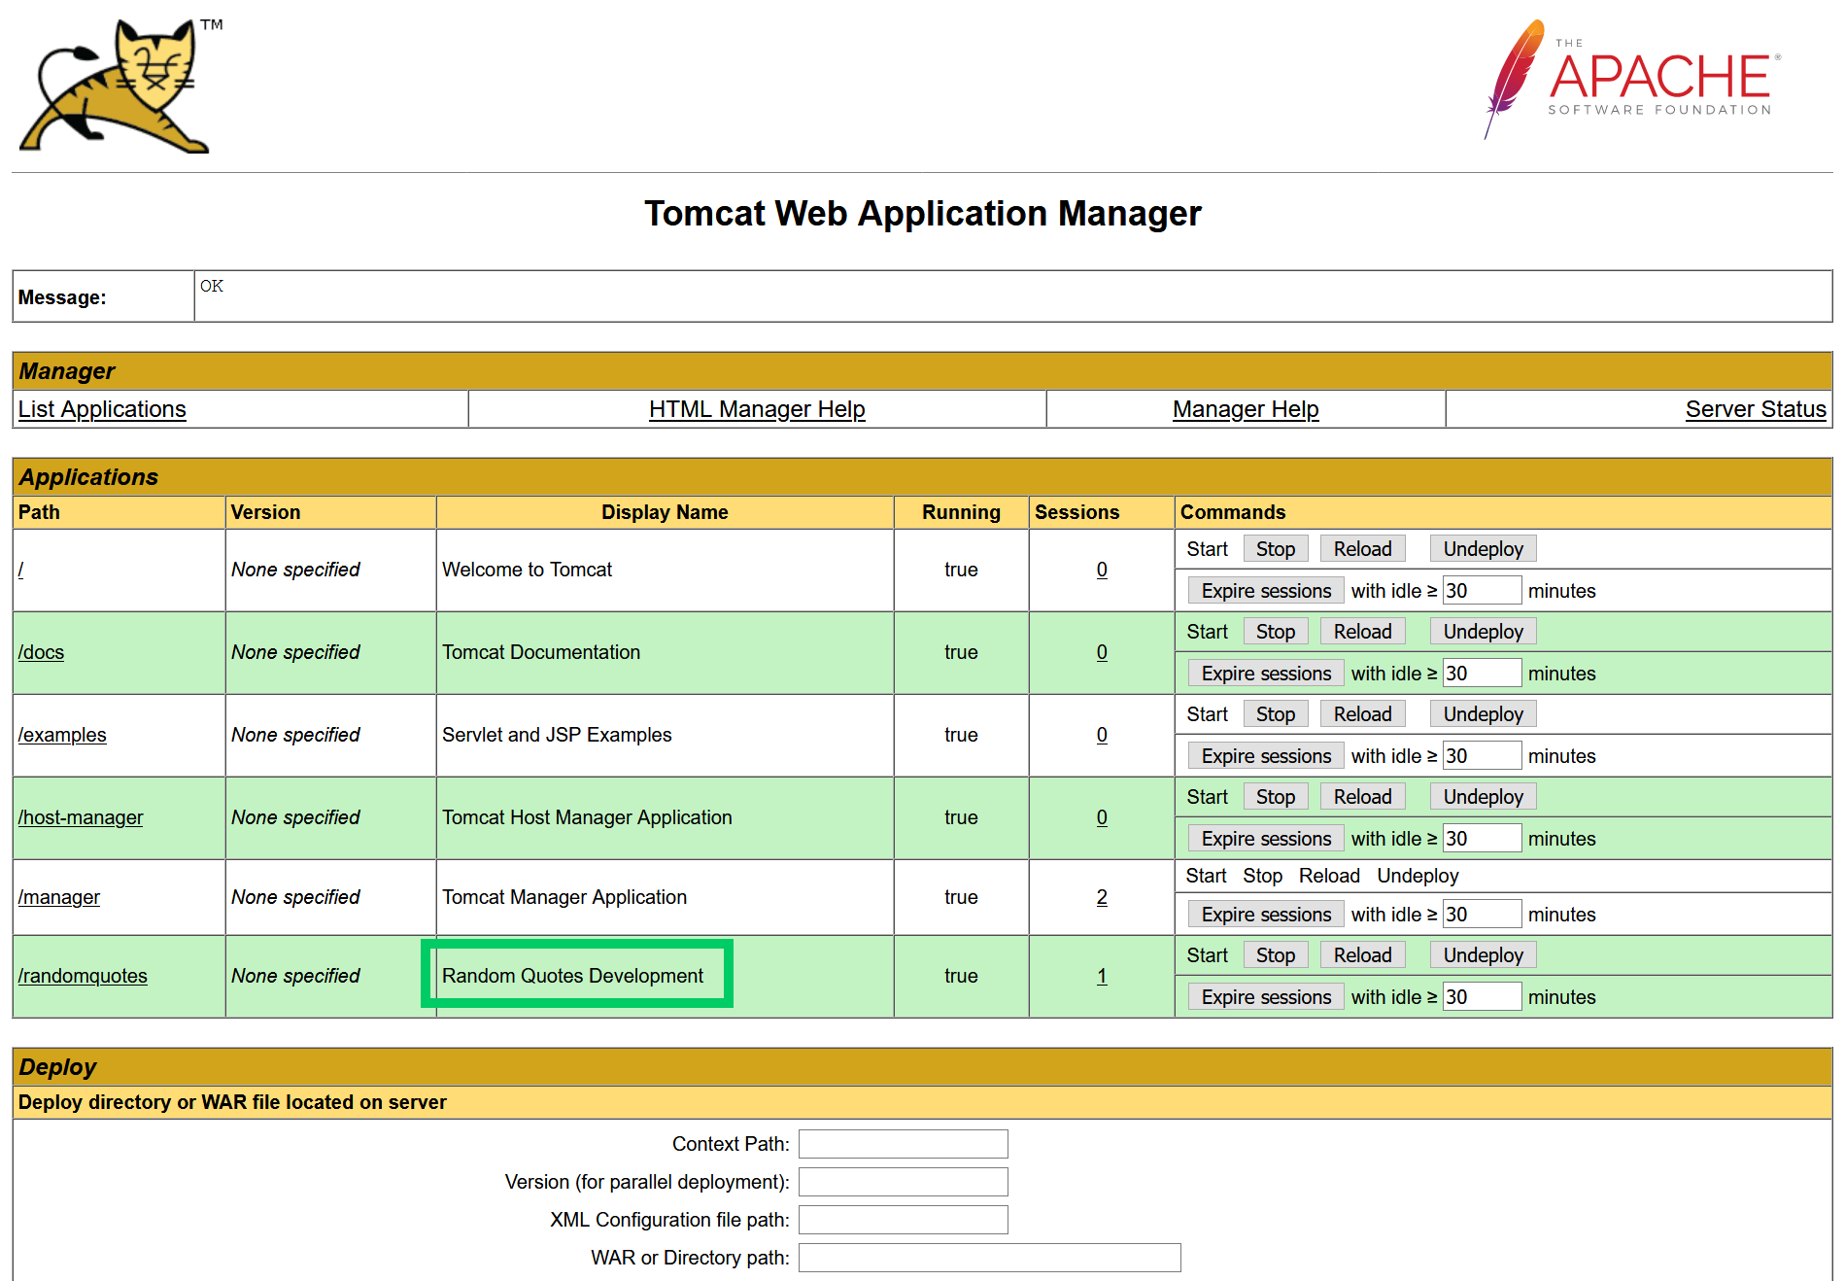1845x1281 pixels.
Task: Reload the Tomcat Documentation application
Action: point(1362,631)
